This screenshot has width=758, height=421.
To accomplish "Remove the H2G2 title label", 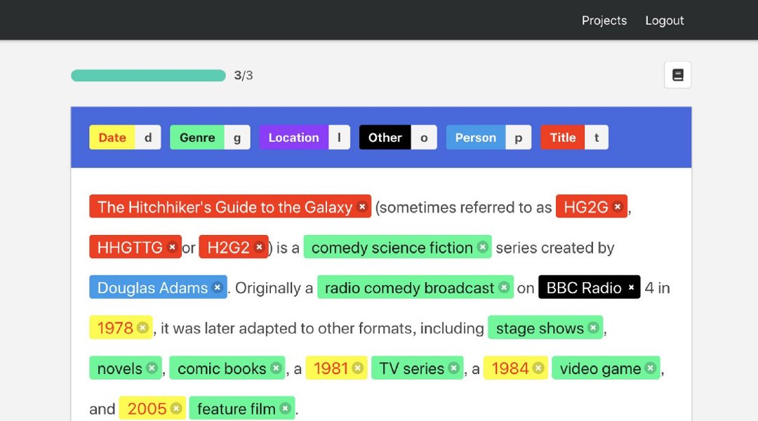I will click(x=259, y=247).
